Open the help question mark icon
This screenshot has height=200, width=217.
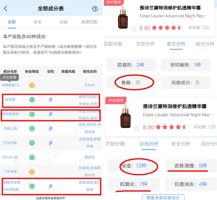coord(95,9)
